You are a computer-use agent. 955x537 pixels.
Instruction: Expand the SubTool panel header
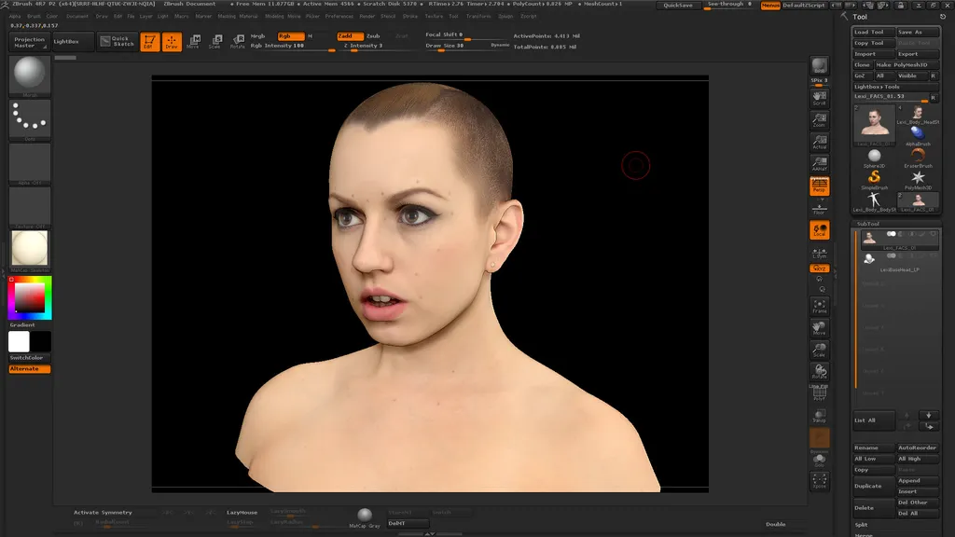click(x=869, y=224)
